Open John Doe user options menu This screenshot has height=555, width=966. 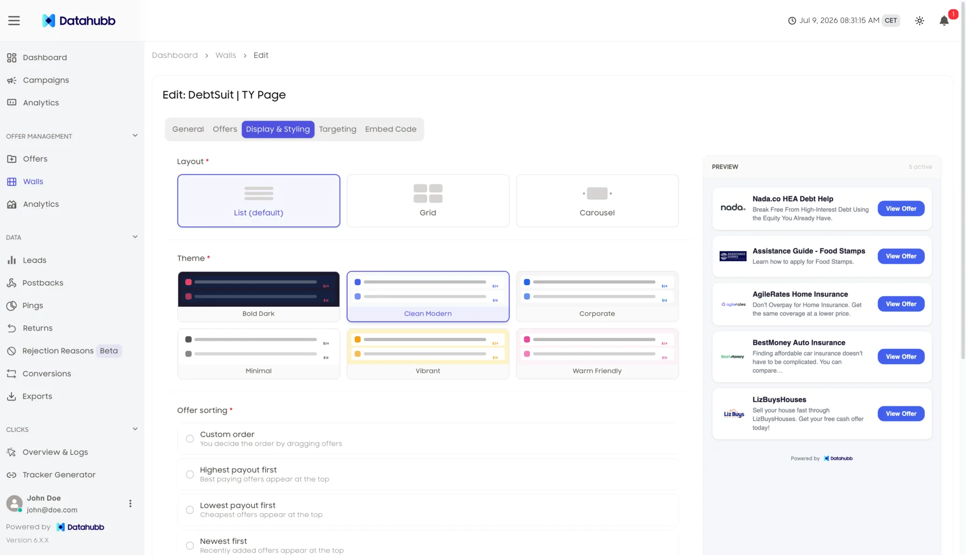point(130,504)
